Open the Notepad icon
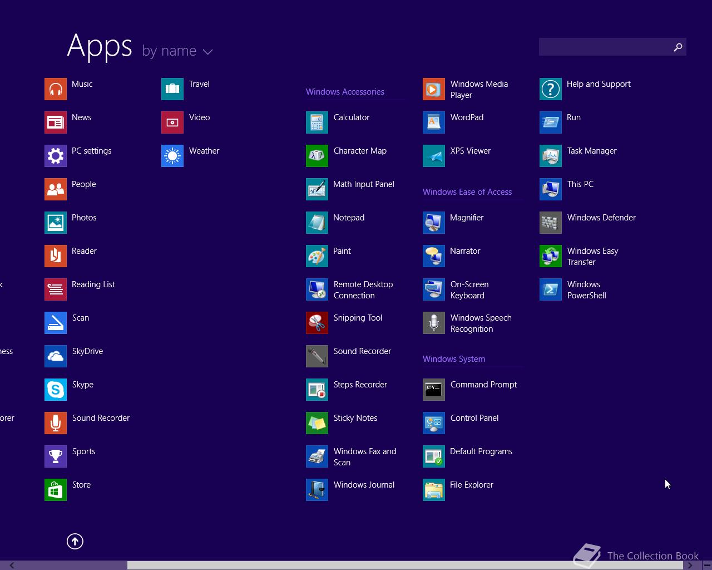This screenshot has height=570, width=712. click(x=317, y=223)
